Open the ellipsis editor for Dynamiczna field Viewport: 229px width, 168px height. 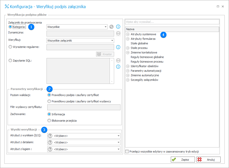point(118,33)
